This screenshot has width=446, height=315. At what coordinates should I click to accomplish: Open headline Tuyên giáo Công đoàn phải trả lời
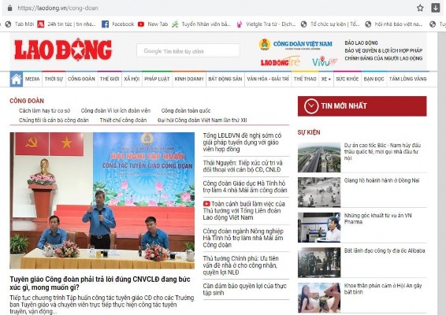click(x=100, y=283)
